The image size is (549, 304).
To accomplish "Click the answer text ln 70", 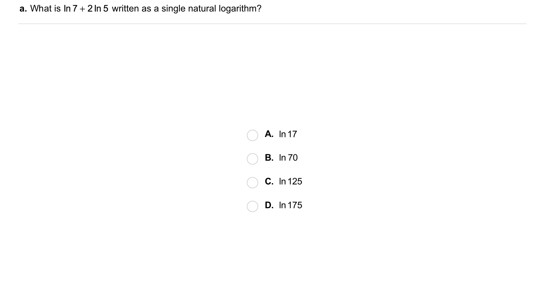I will click(x=288, y=158).
